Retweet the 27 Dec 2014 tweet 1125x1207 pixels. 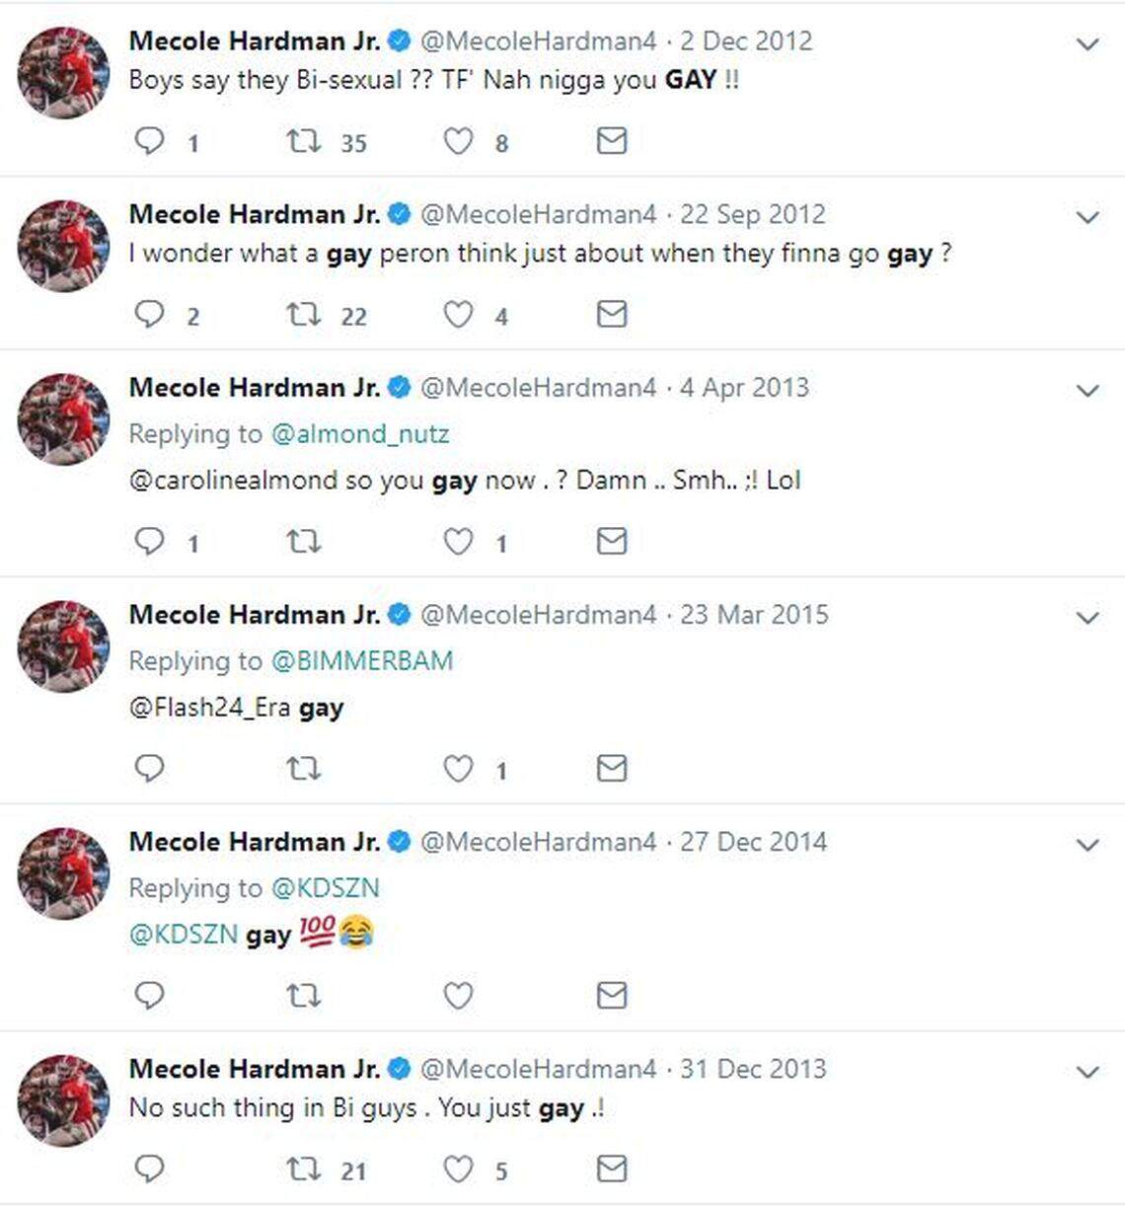[x=303, y=995]
